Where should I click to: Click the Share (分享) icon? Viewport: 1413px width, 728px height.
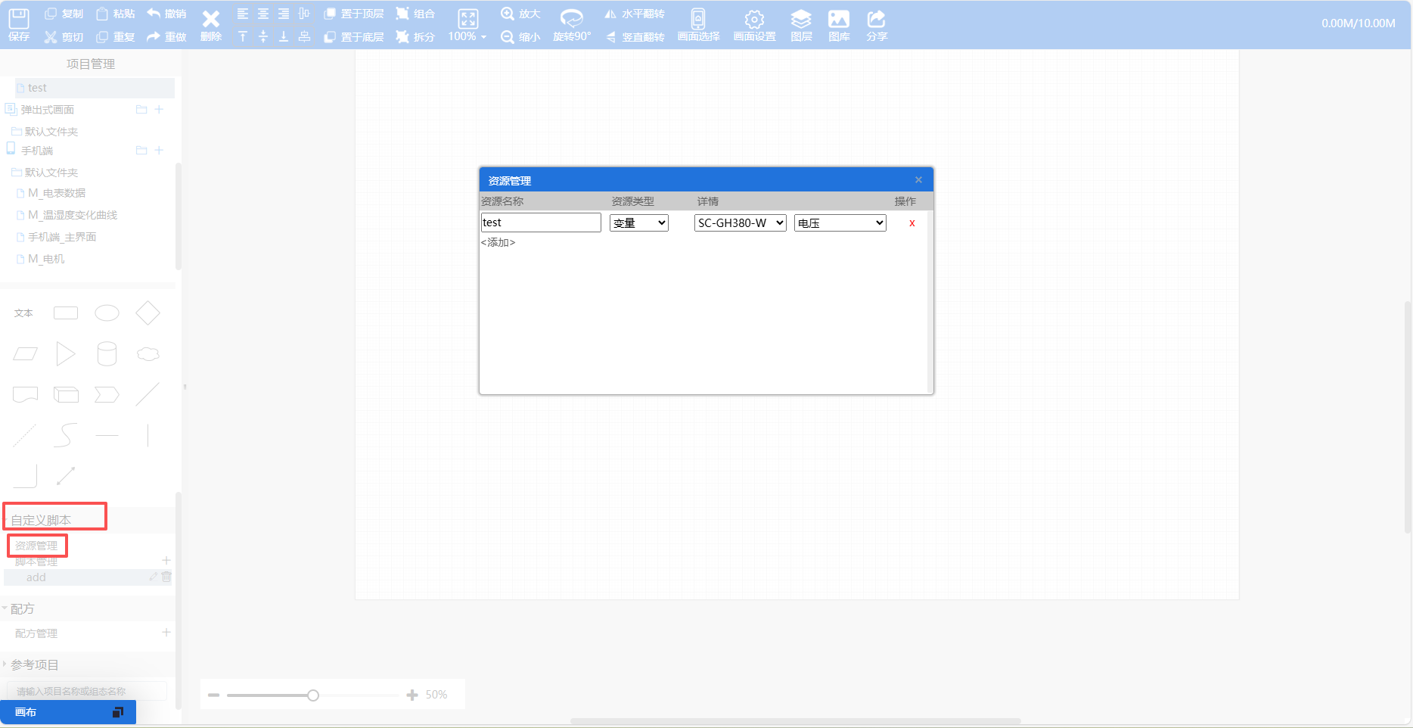tap(876, 19)
